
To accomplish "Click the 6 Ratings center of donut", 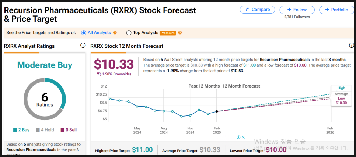I will coord(45,100).
